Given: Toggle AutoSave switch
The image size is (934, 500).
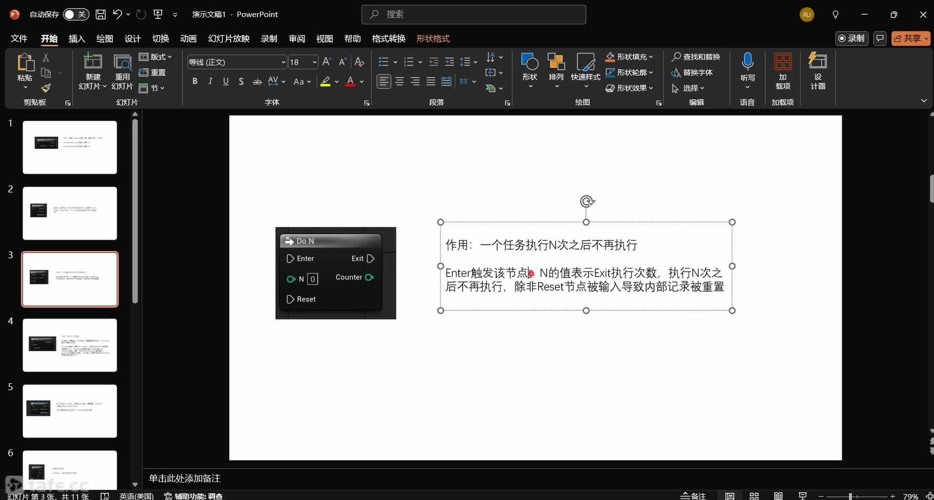Looking at the screenshot, I should (x=76, y=14).
